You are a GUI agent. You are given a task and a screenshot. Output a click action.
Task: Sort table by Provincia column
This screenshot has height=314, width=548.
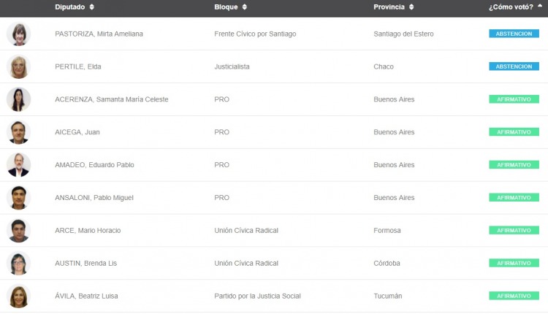coord(394,7)
